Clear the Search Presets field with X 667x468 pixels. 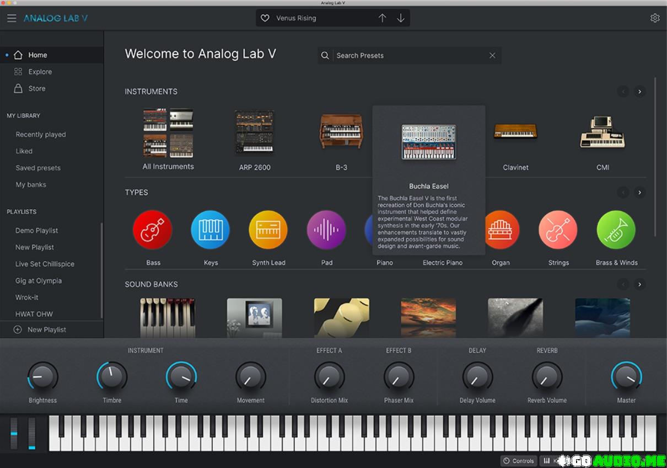coord(492,55)
